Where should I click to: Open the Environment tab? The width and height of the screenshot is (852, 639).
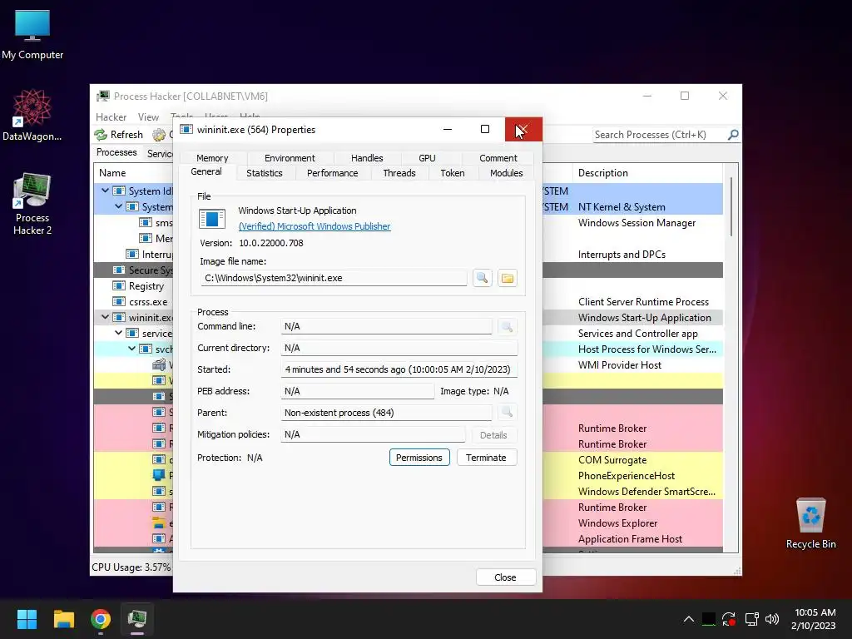(x=290, y=158)
